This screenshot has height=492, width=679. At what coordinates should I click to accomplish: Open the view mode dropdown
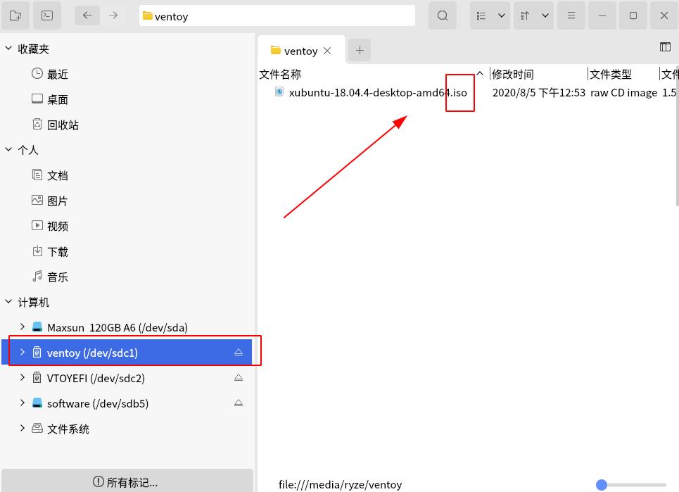pyautogui.click(x=490, y=15)
